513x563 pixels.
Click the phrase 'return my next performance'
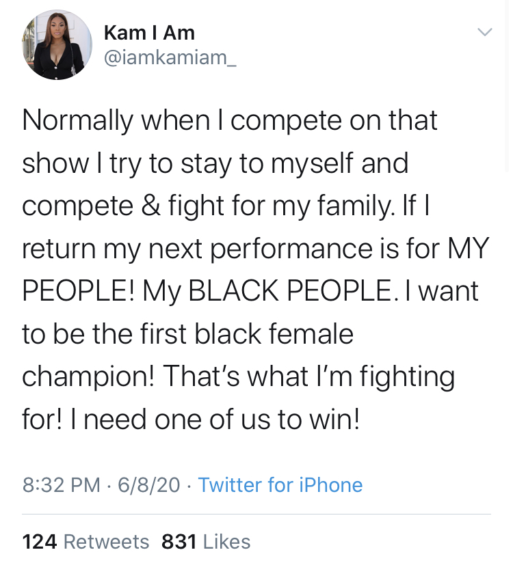198,249
